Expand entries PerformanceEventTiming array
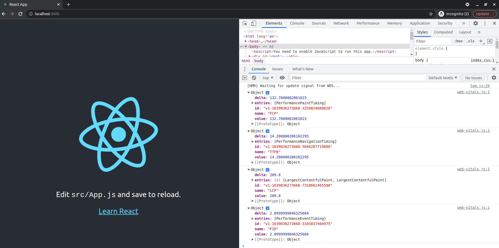Viewport: 499px width, 248px height. 252,218
